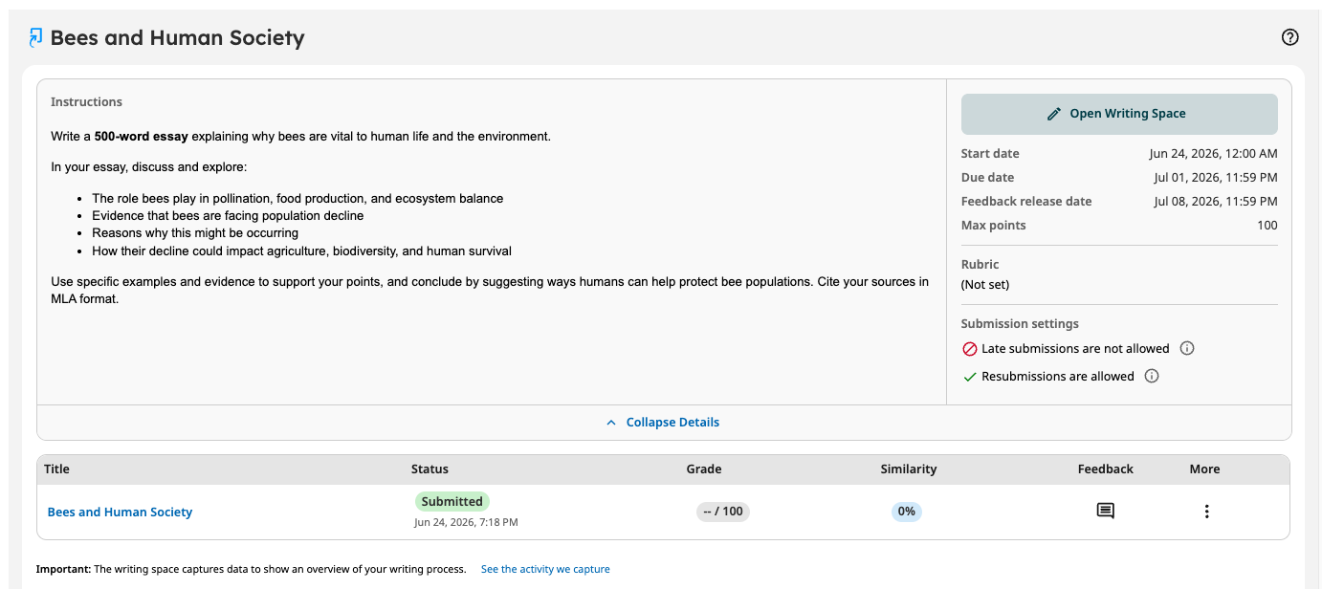The width and height of the screenshot is (1322, 589).
Task: Click the More column header
Action: pyautogui.click(x=1204, y=469)
